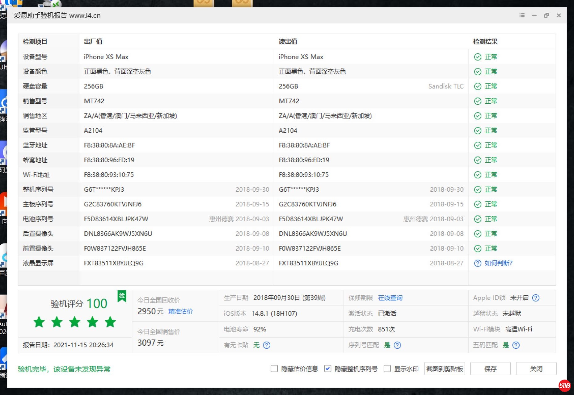
Task: Click question icon in 液晶显示屏 row
Action: (x=478, y=263)
